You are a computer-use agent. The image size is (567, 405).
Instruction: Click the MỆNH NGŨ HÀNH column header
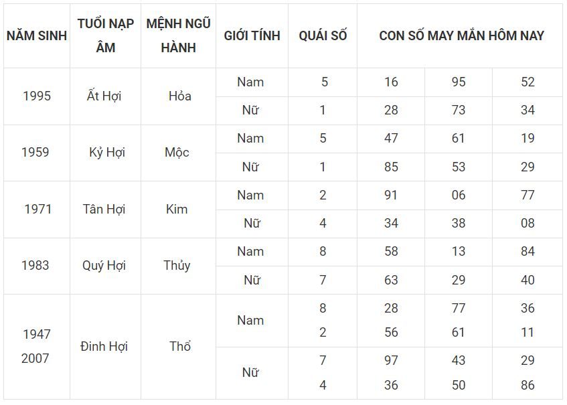[178, 35]
